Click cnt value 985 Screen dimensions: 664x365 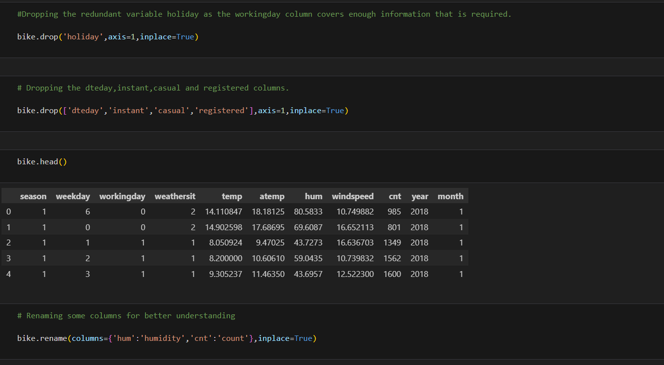coord(394,212)
